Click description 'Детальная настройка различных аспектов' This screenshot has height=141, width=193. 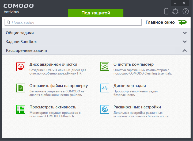141,114
